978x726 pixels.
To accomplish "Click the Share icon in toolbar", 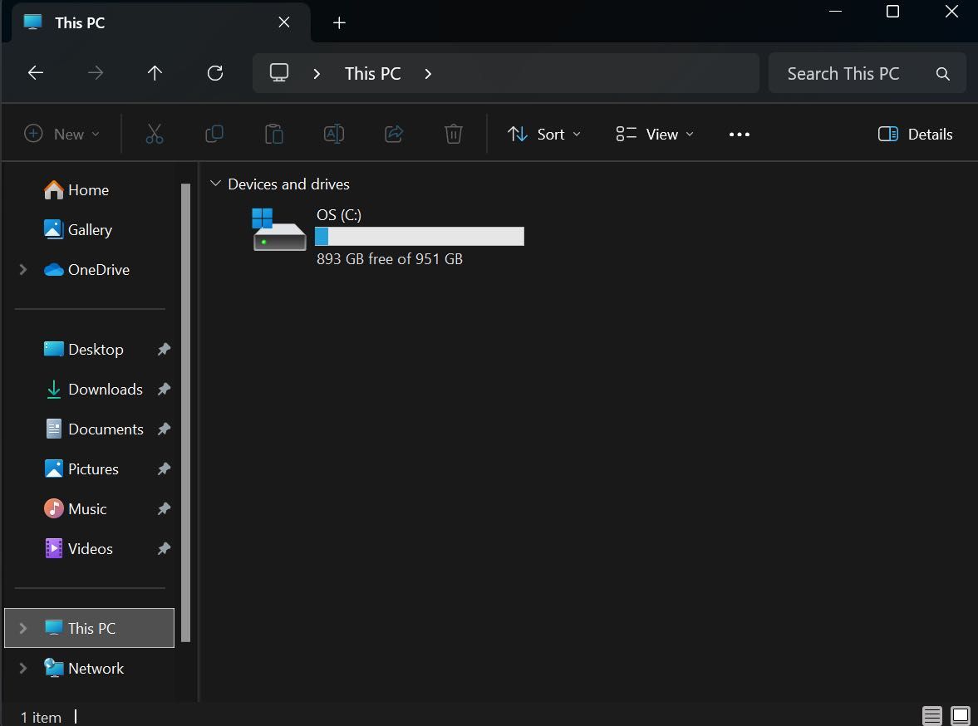I will click(394, 134).
